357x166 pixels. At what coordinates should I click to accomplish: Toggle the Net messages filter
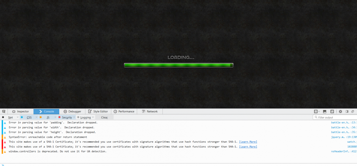(11, 117)
